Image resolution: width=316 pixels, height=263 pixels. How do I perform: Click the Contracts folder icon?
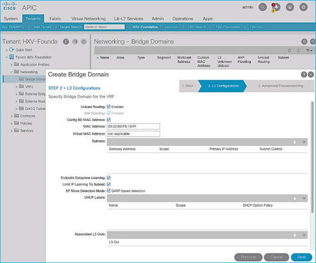[17, 116]
